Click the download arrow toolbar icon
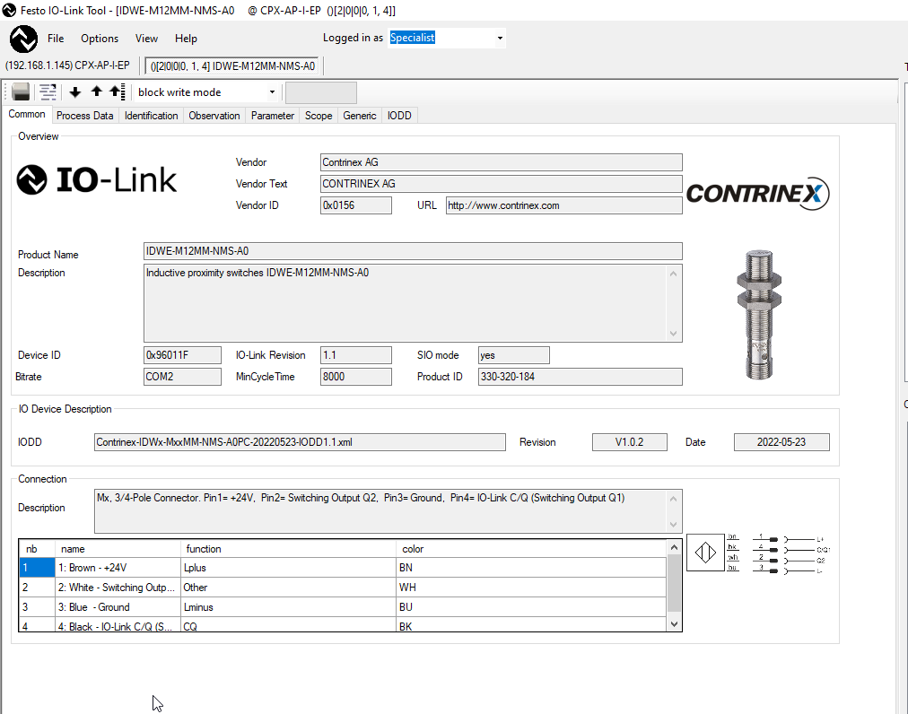The image size is (908, 714). click(x=74, y=92)
